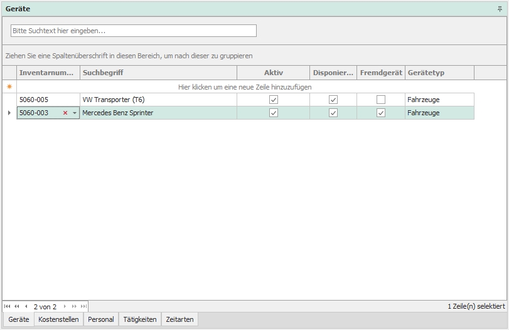Click 'Hier klicken' row to add new line
Image resolution: width=509 pixels, height=330 pixels.
pos(245,87)
